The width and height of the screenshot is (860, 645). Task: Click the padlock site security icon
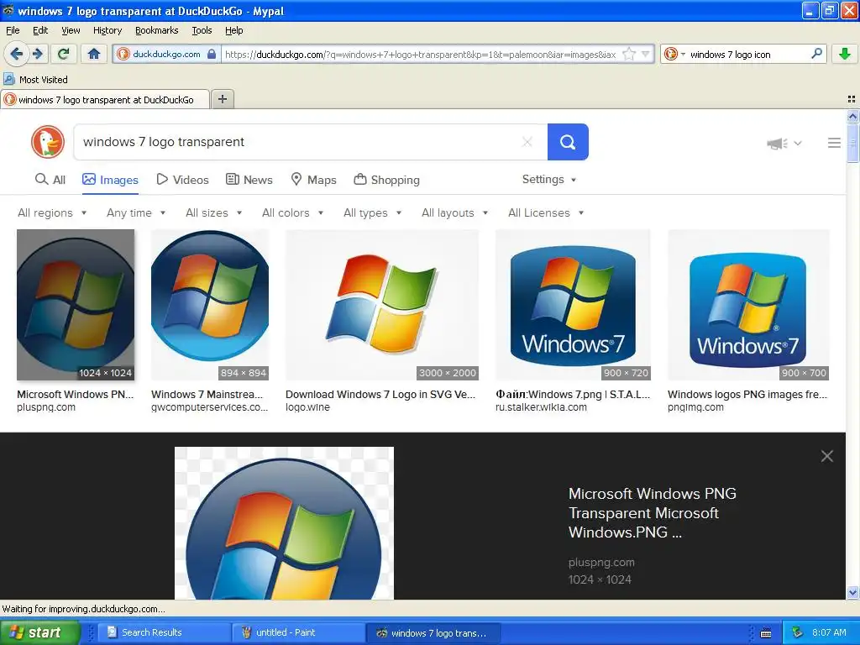pyautogui.click(x=212, y=54)
